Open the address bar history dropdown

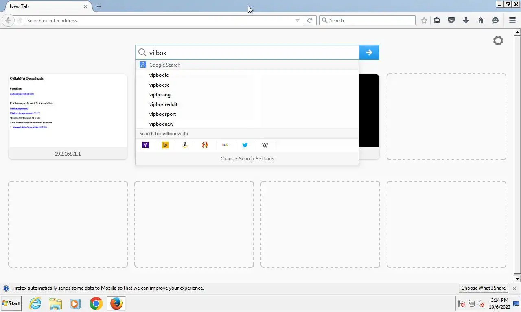tap(297, 20)
